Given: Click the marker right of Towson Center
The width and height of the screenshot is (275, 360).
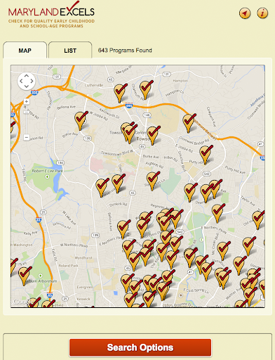Looking at the screenshot, I should click(x=153, y=136).
